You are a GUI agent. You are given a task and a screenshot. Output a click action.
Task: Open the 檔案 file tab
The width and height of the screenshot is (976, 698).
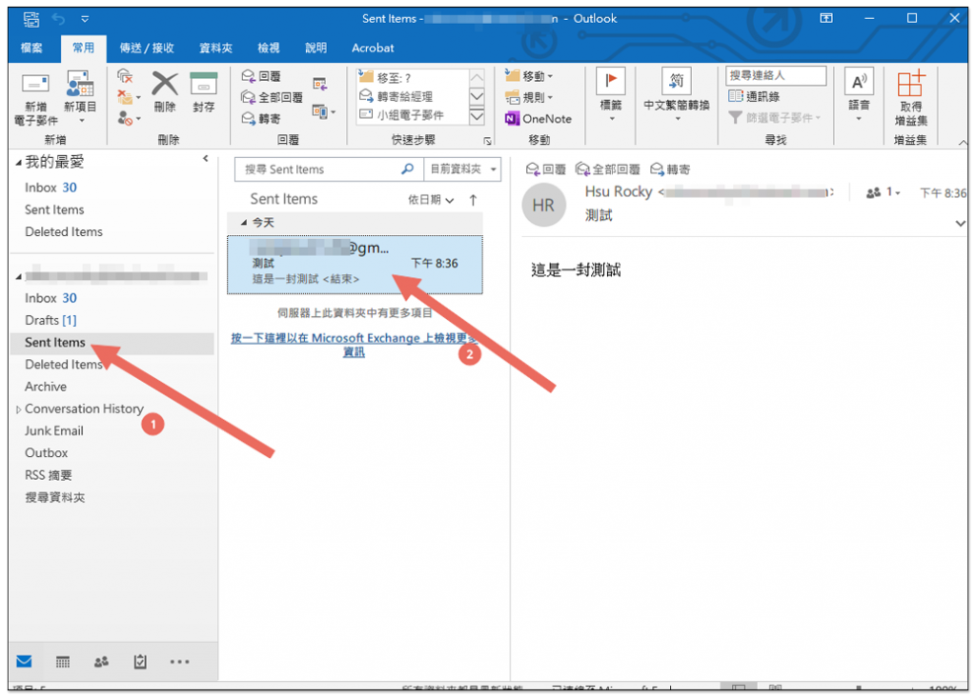pos(31,48)
